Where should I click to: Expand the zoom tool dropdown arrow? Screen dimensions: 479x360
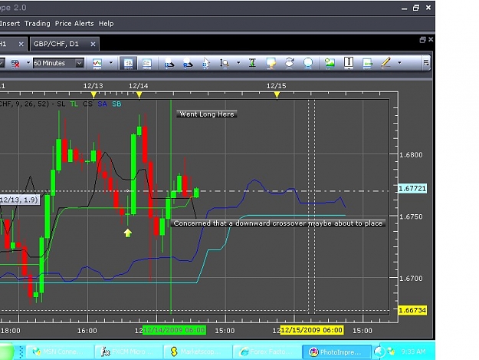[238, 63]
